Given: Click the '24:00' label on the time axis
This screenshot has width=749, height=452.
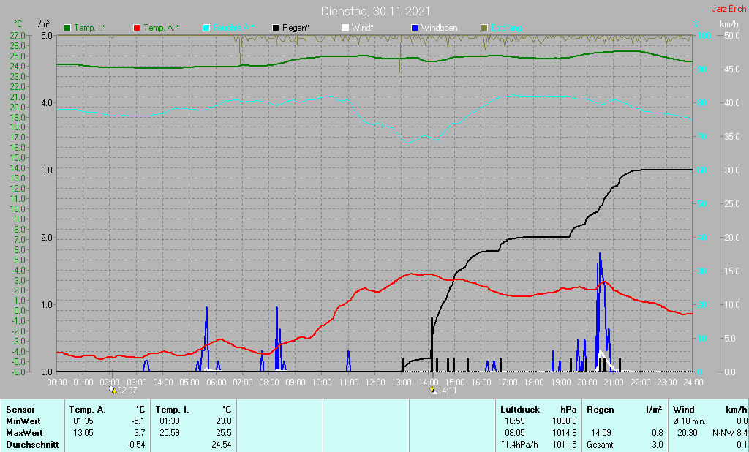Looking at the screenshot, I should [x=693, y=383].
